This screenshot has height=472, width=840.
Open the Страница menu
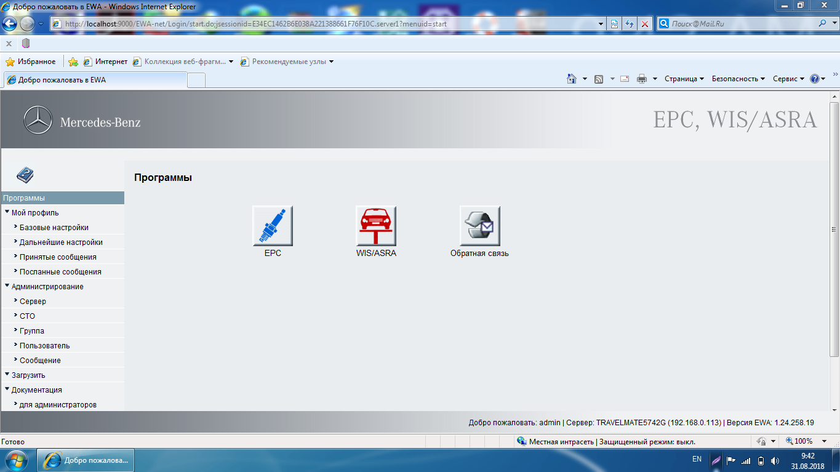click(684, 79)
